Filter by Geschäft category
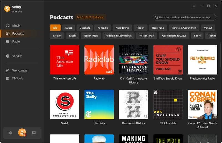Image resolution: width=222 pixels, height=143 pixels. (85, 28)
